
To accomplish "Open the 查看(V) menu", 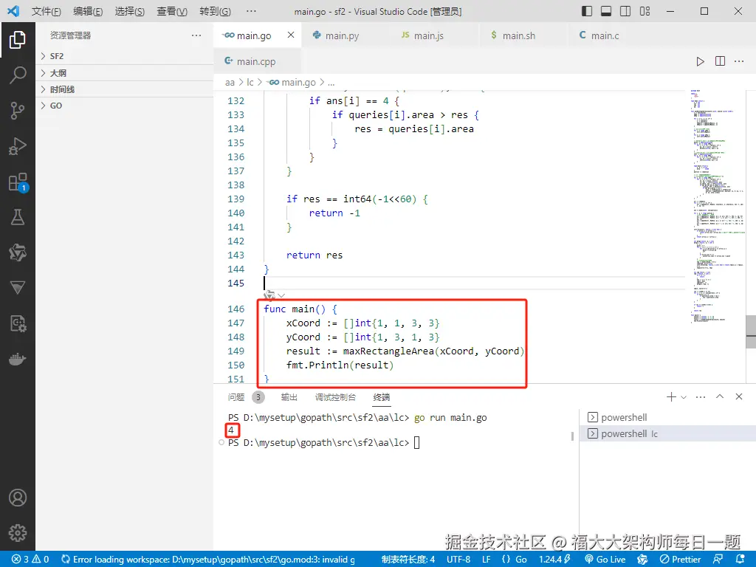I will click(171, 11).
